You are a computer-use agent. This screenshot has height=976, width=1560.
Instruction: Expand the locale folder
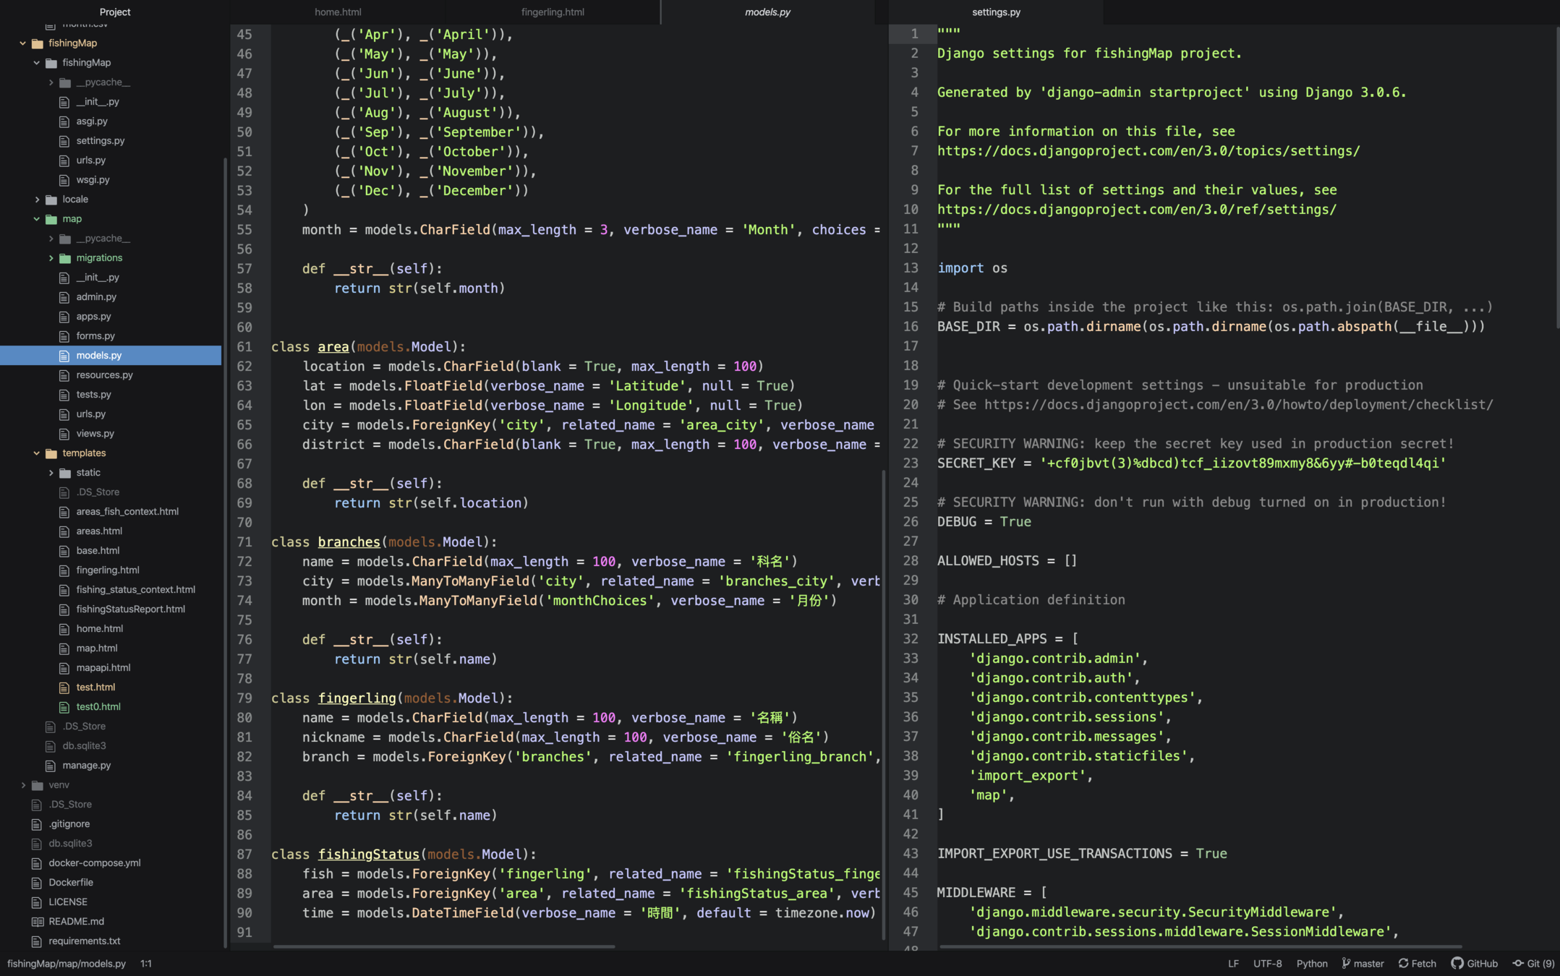tap(36, 199)
